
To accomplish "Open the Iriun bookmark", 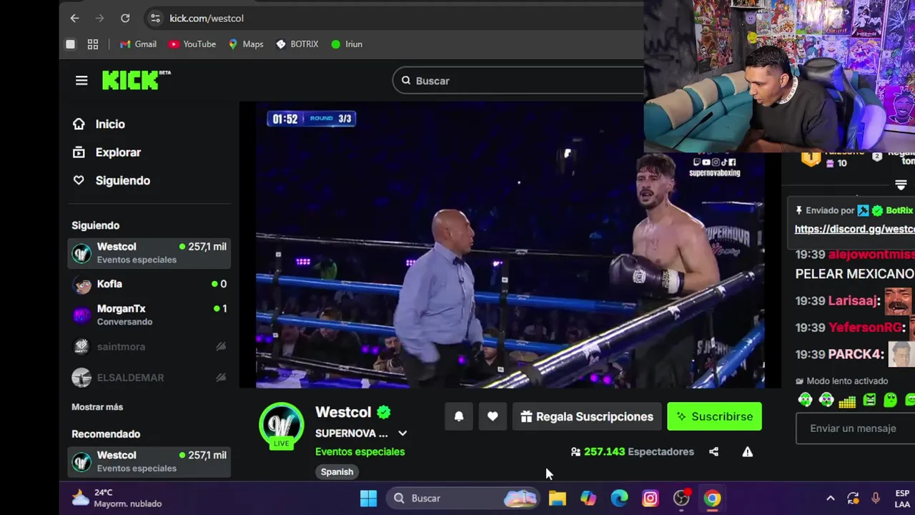I will [x=347, y=44].
